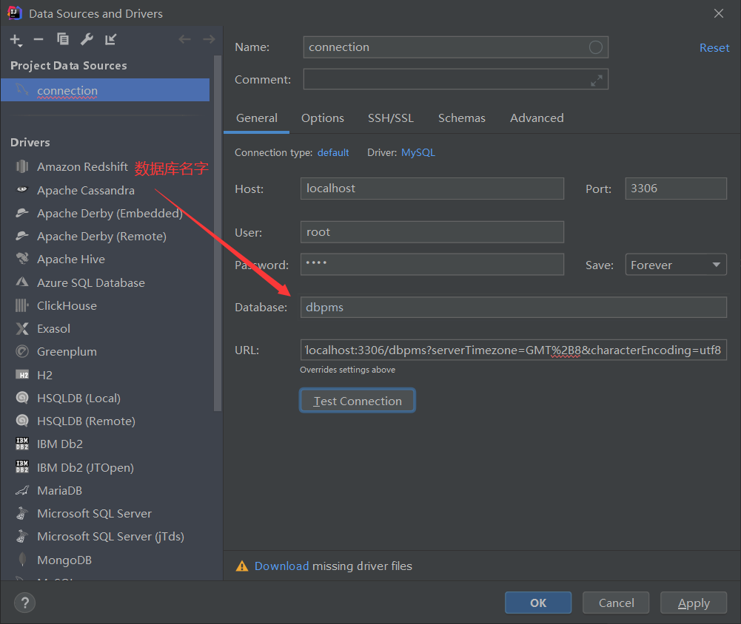Select the MongoDB driver
Viewport: 741px width, 624px height.
click(x=64, y=560)
